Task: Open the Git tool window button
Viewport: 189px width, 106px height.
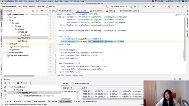Action: pyautogui.click(x=8, y=101)
